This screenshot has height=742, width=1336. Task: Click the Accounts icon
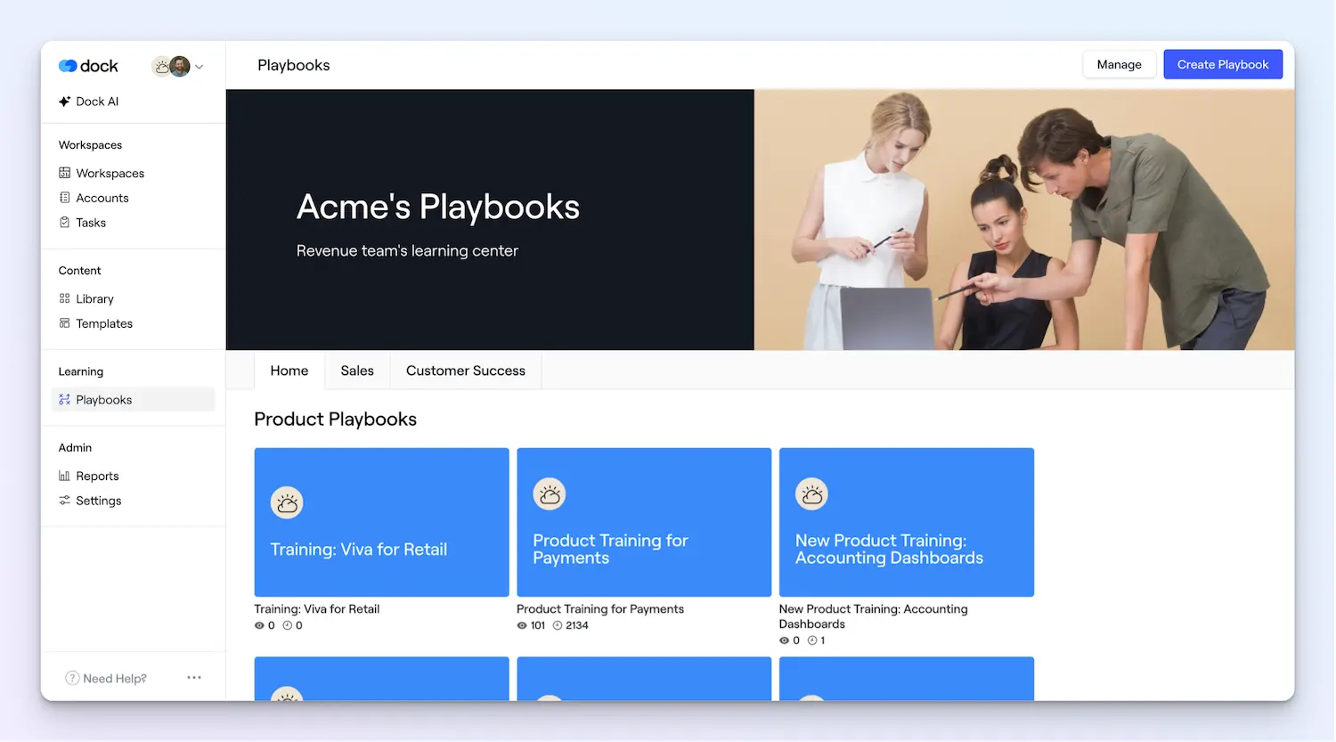pyautogui.click(x=64, y=198)
